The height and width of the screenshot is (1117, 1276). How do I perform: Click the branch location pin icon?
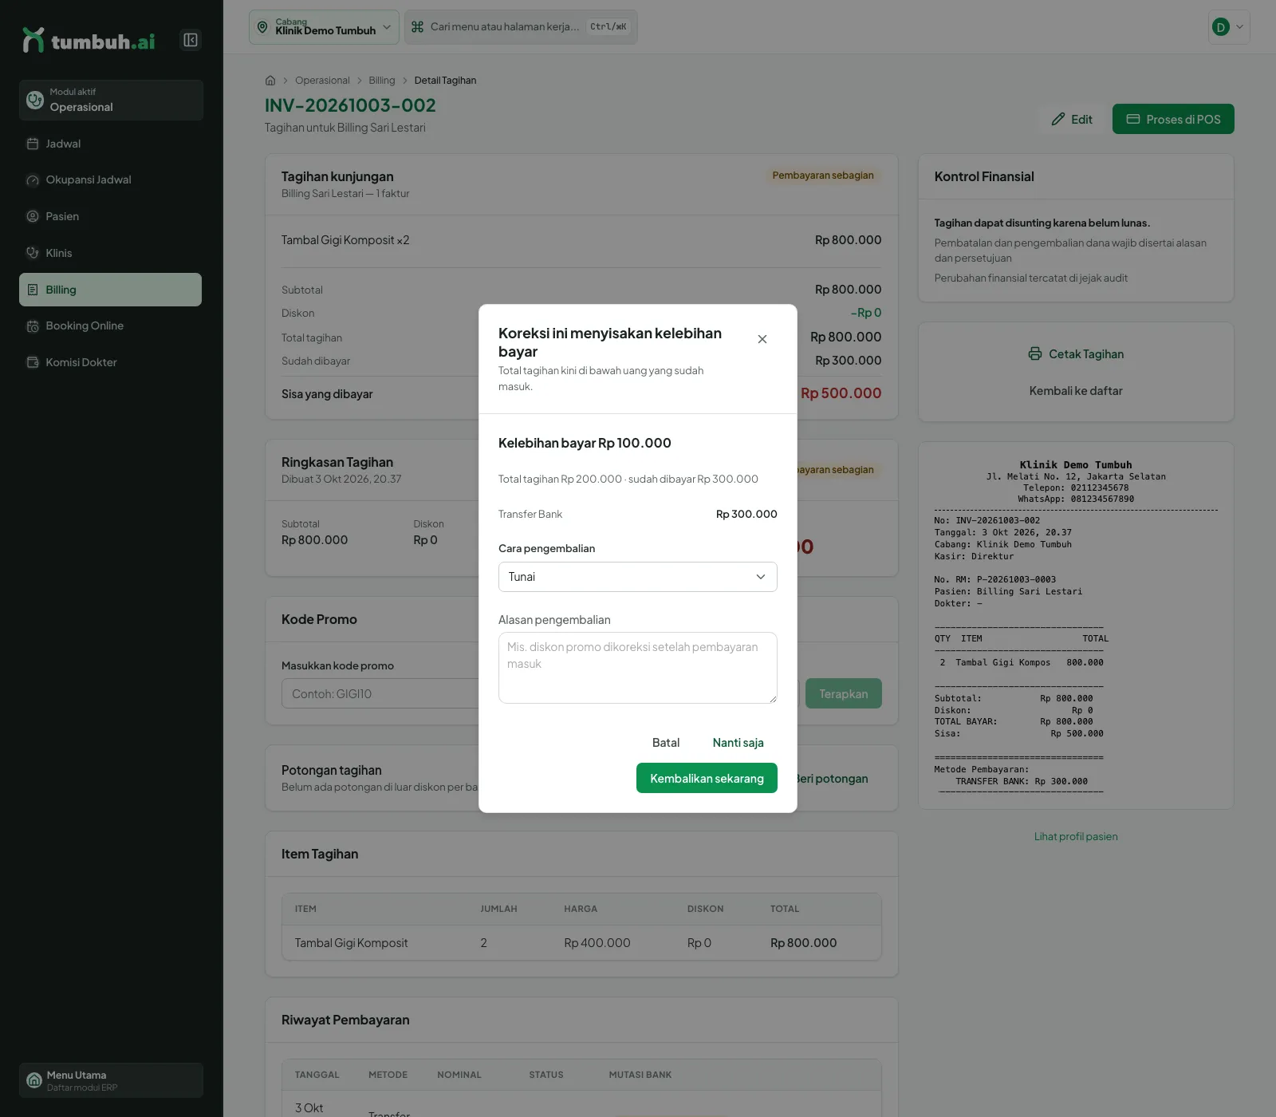pyautogui.click(x=262, y=27)
